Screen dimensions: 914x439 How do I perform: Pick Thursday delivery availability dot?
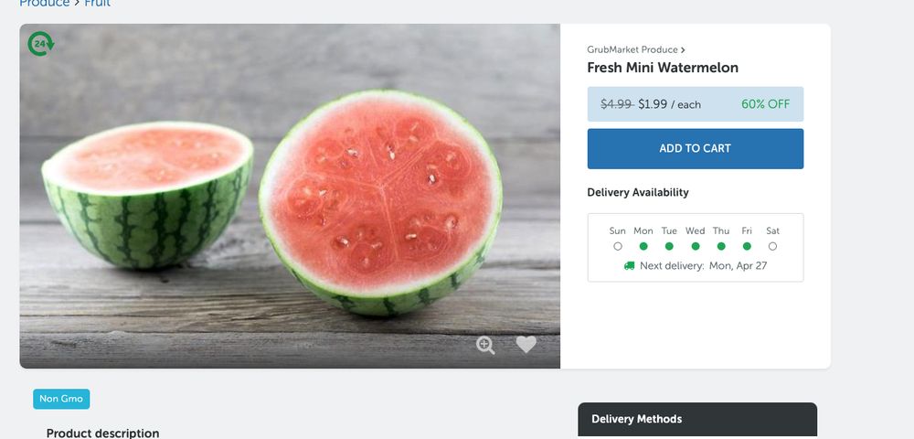click(x=721, y=246)
